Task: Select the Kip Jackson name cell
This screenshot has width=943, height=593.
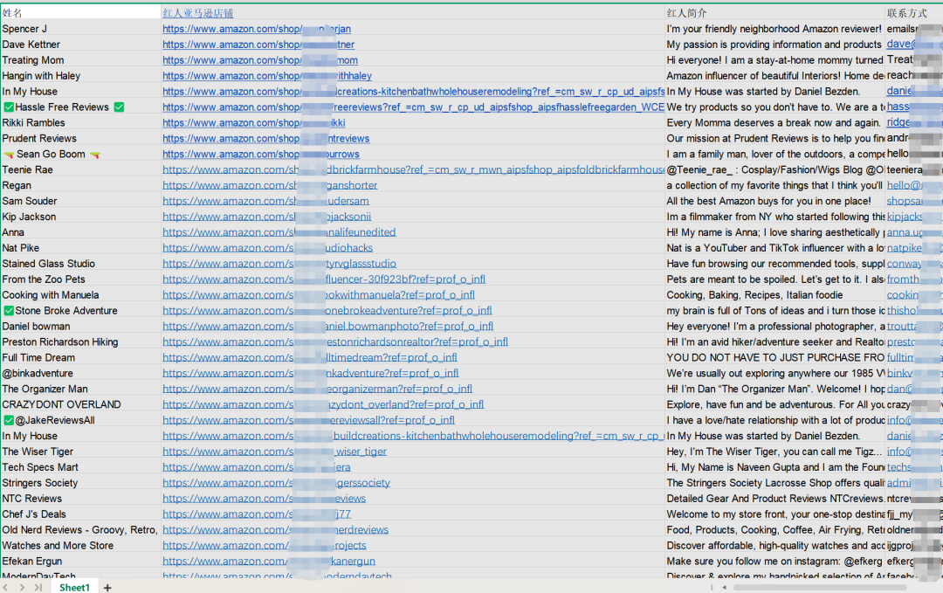Action: (80, 217)
